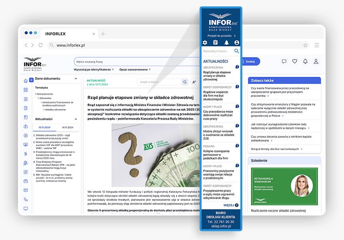The width and height of the screenshot is (344, 240).
Task: Open the gear settings icon in the blue widget
Action: pos(205,42)
